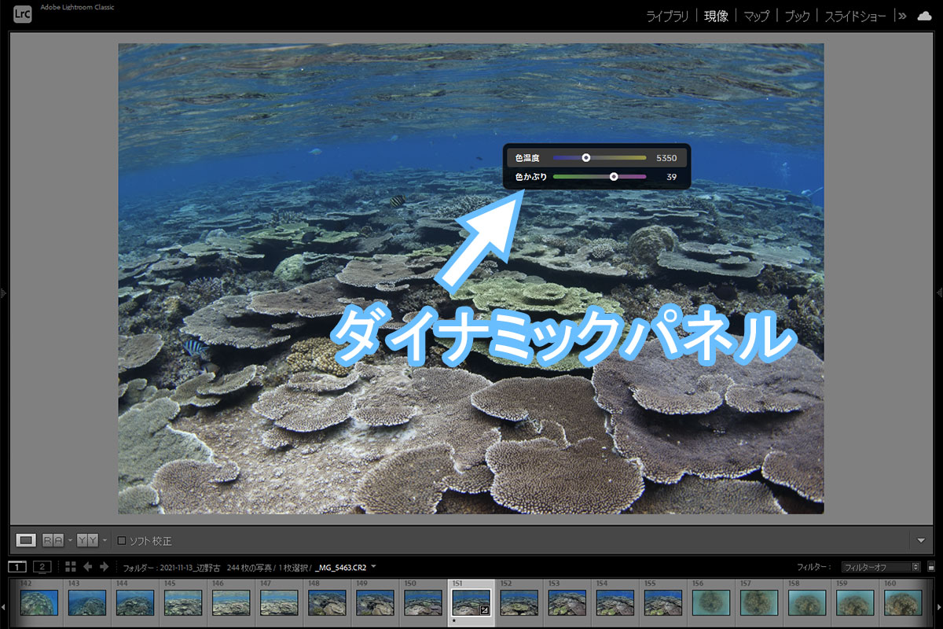Toggle the filter lock switch beside filter menu
943x629 pixels.
tap(930, 567)
